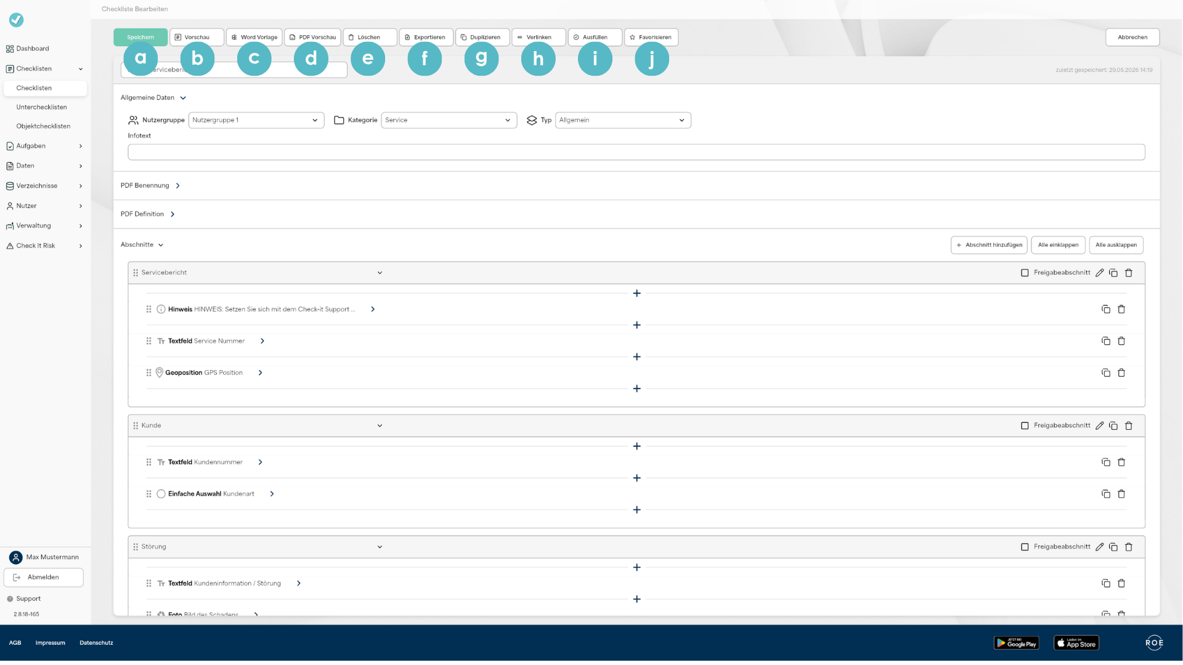Enable Freigabeabschnitt for Störung section
Image resolution: width=1183 pixels, height=665 pixels.
click(x=1025, y=547)
